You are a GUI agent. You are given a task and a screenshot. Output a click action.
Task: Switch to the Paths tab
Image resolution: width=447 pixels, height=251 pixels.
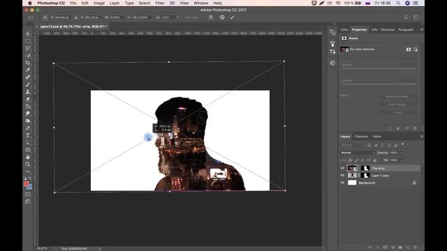tap(377, 137)
